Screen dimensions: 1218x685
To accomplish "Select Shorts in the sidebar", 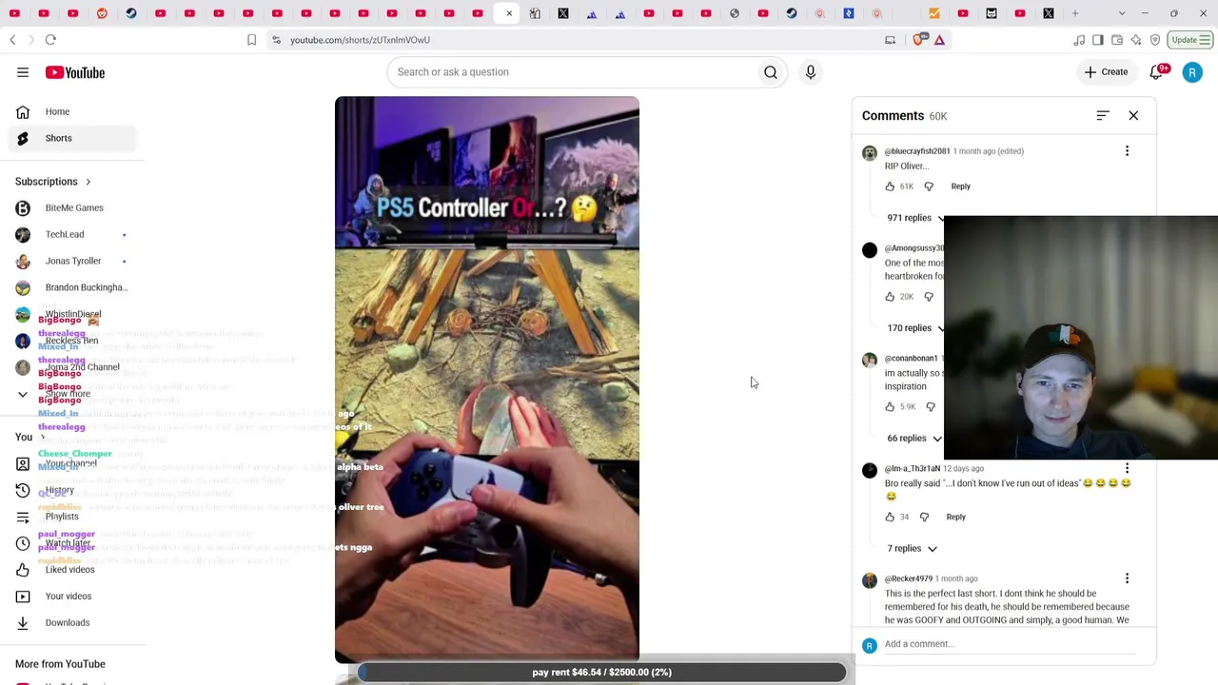I will coord(72,138).
